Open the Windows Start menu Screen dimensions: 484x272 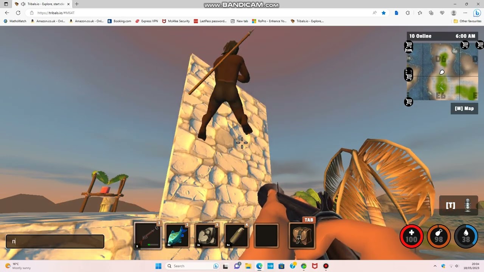(x=158, y=266)
